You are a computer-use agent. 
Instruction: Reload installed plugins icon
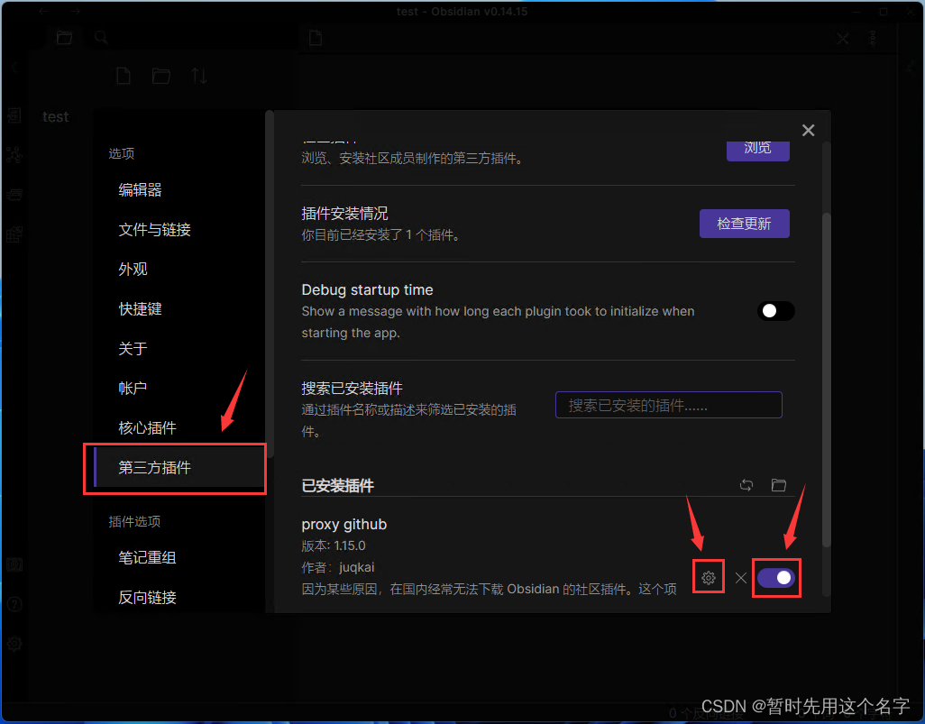click(746, 485)
